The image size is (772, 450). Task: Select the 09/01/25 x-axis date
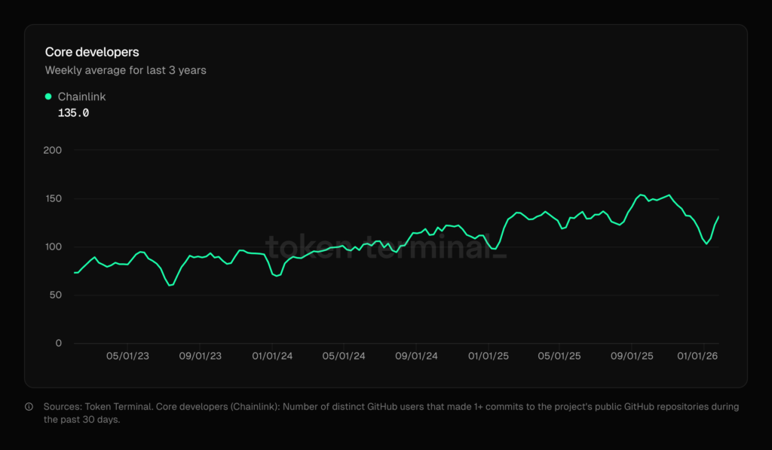pos(633,357)
